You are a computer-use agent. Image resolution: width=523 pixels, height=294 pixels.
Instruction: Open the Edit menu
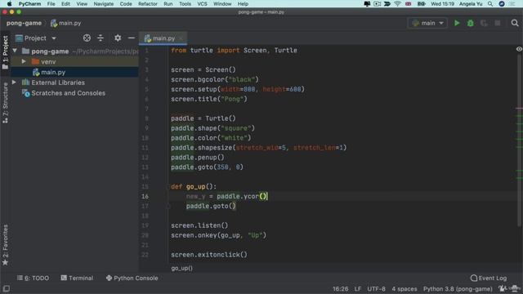click(65, 3)
